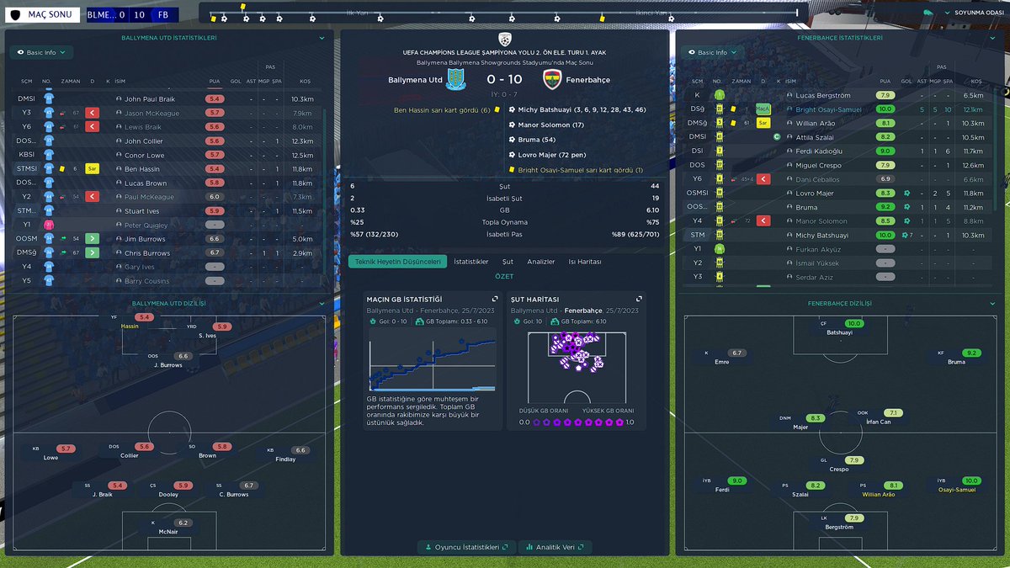Click the yellow card icon next to Willian Arão
This screenshot has width=1010, height=568.
pos(734,123)
